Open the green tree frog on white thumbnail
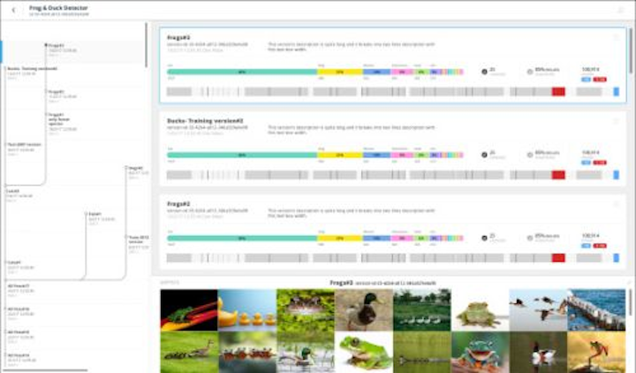The width and height of the screenshot is (636, 373). pyautogui.click(x=363, y=353)
